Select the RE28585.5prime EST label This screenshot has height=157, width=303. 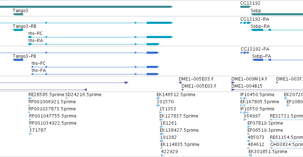point(46,95)
